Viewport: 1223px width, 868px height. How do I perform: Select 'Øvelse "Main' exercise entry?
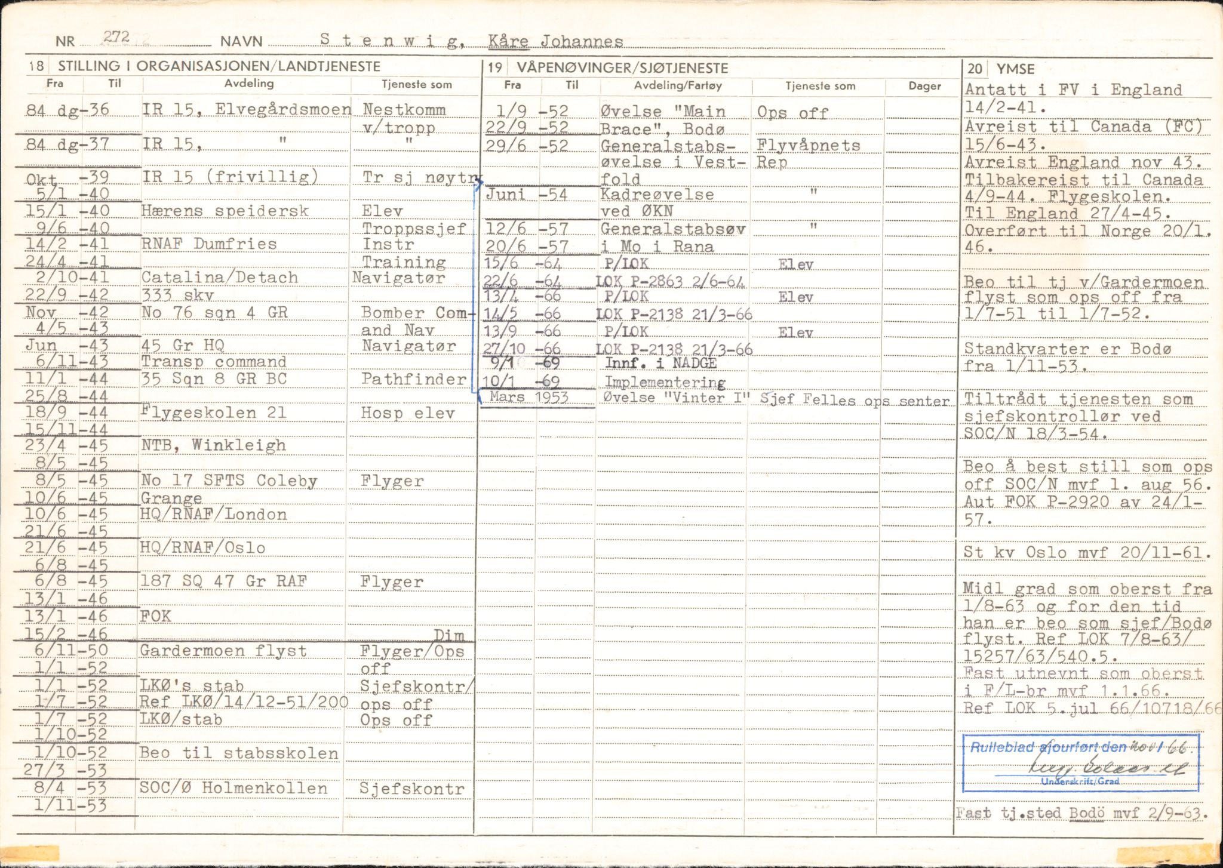tap(663, 112)
